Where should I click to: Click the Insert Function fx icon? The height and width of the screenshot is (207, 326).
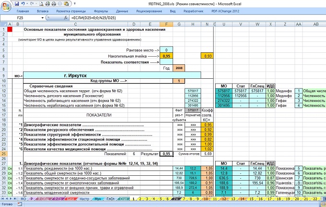pyautogui.click(x=66, y=18)
